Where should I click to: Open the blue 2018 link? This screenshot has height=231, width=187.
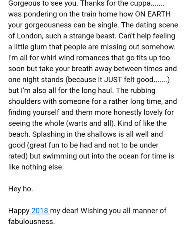(x=40, y=211)
